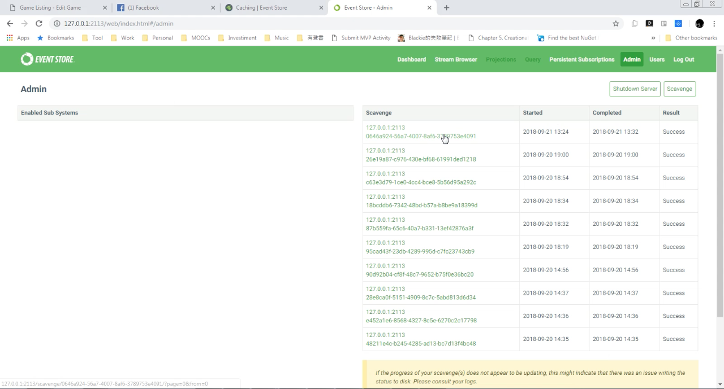Open Chapter 5. Creational bookmark
The width and height of the screenshot is (724, 389).
point(498,38)
